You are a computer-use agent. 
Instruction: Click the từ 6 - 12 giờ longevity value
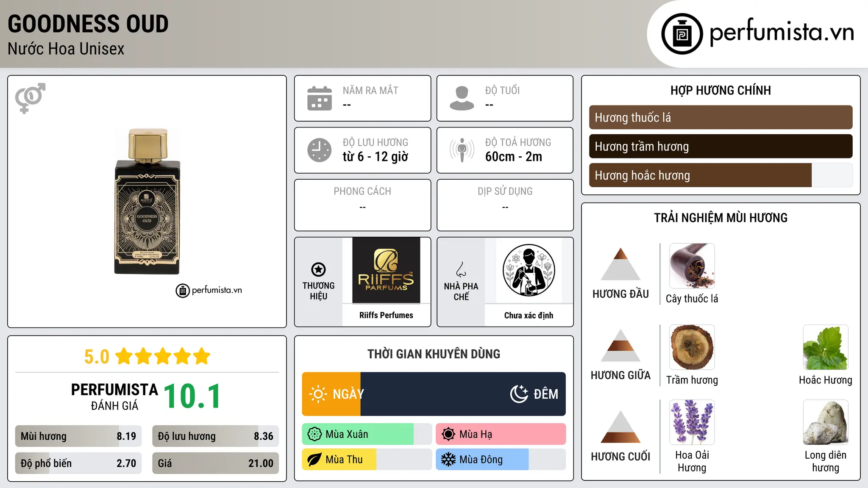[376, 157]
